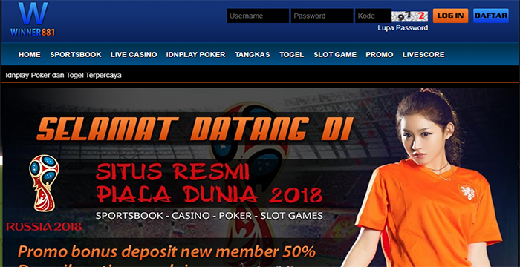Screen dimensions: 520x267
Task: Open the LIVE CASINO menu item
Action: pyautogui.click(x=134, y=55)
